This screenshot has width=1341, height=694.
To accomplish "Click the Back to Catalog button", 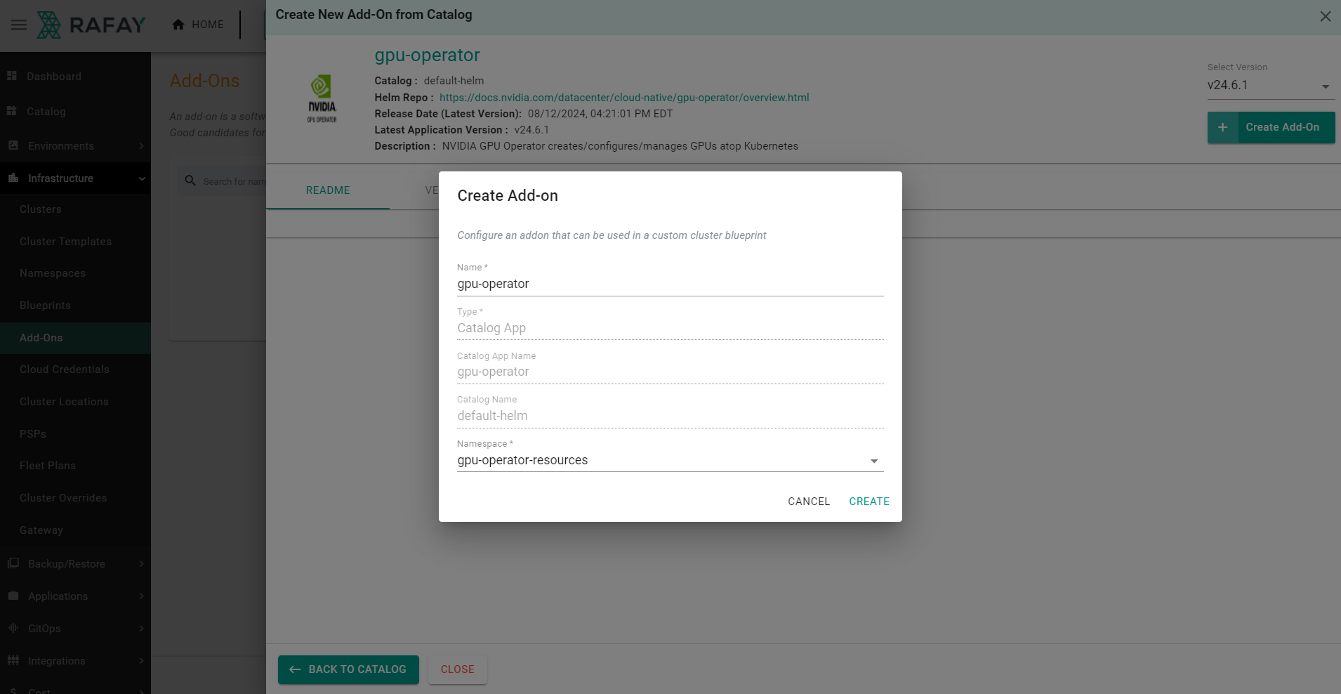I will point(348,669).
